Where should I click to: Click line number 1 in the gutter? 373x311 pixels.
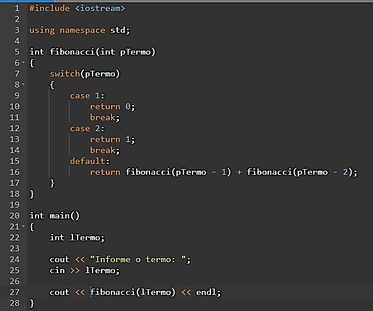pyautogui.click(x=17, y=8)
